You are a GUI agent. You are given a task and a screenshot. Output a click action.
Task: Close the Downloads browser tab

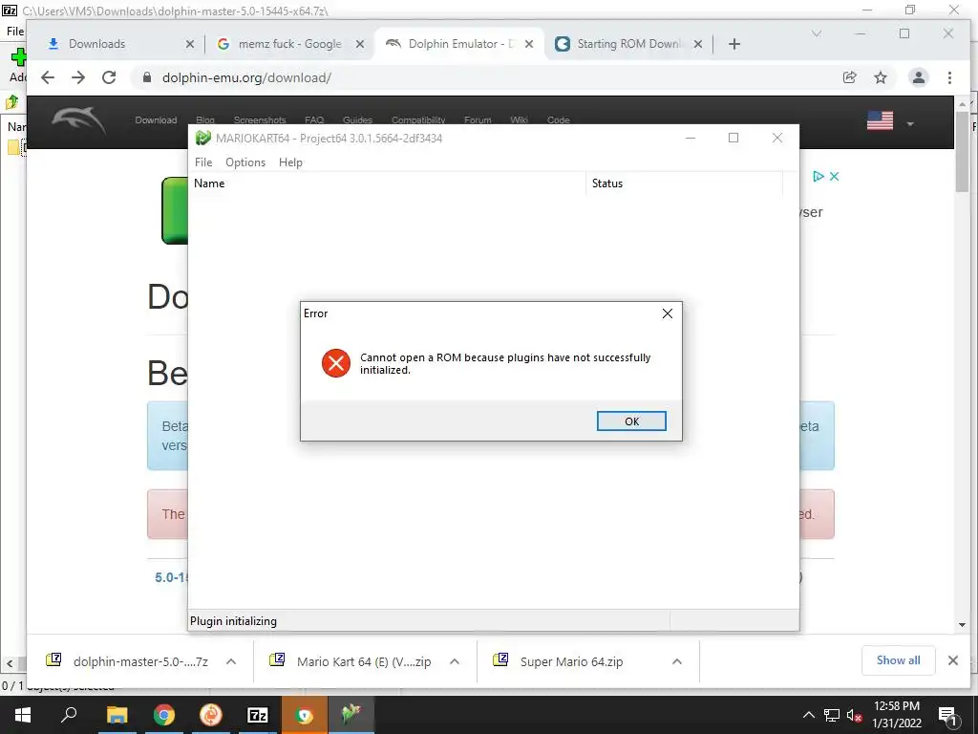pyautogui.click(x=190, y=44)
